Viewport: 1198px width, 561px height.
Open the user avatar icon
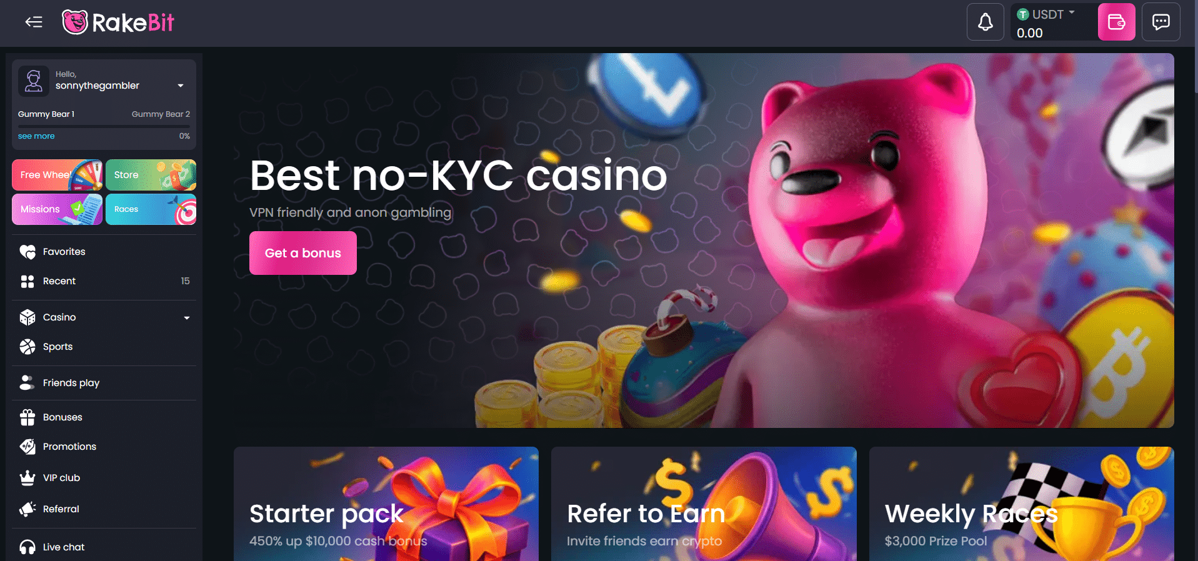[34, 81]
